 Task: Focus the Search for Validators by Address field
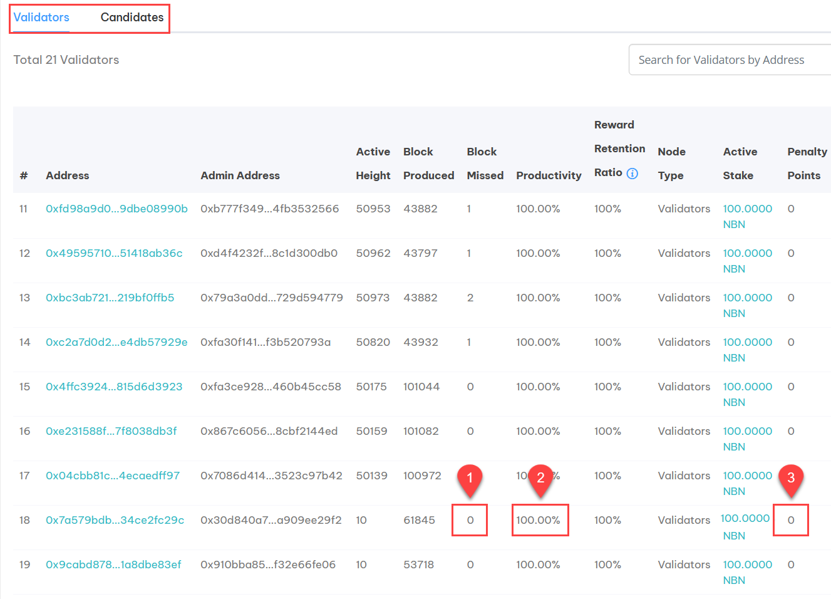pyautogui.click(x=730, y=60)
